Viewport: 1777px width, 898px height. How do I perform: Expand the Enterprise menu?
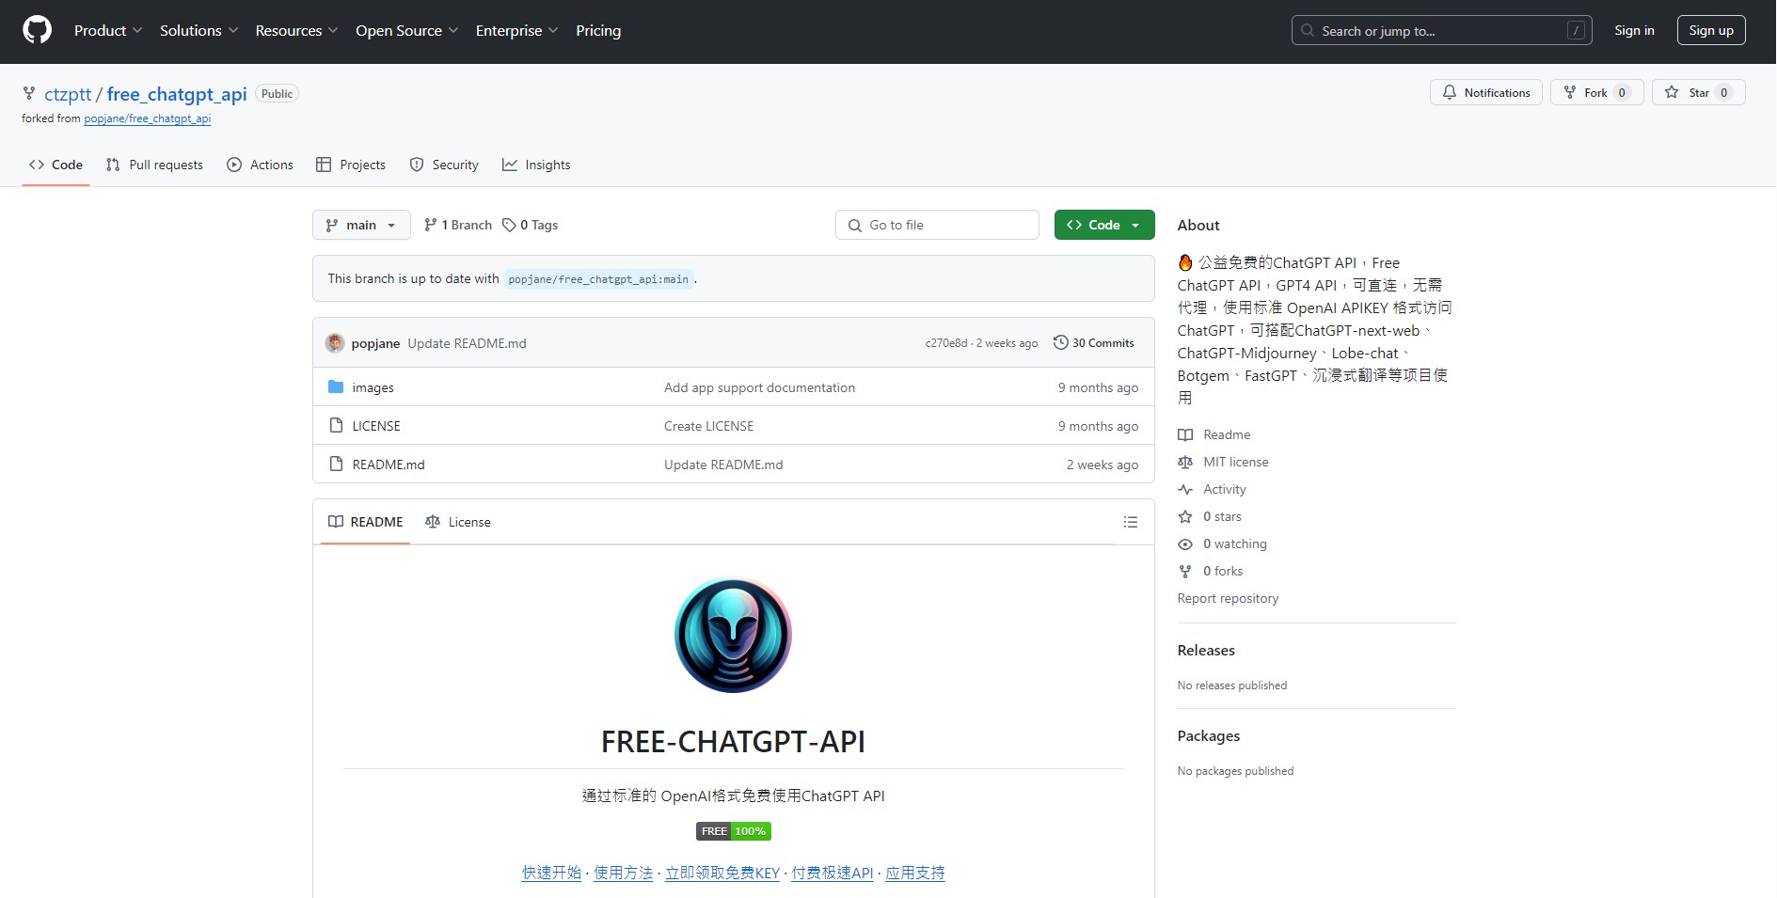point(516,30)
